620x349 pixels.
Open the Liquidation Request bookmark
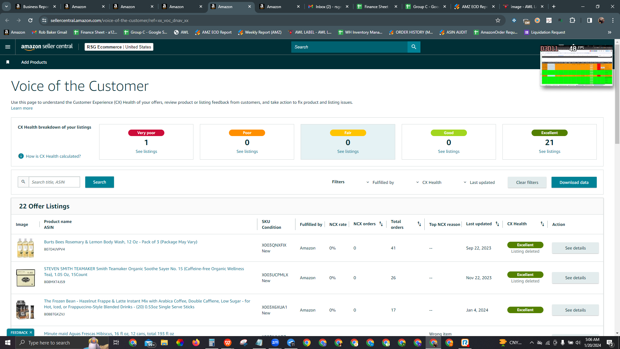coord(544,32)
